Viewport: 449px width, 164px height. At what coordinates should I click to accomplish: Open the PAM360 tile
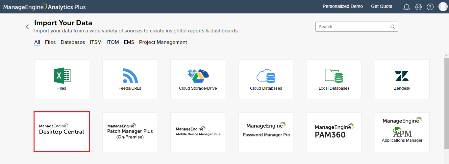pyautogui.click(x=334, y=132)
